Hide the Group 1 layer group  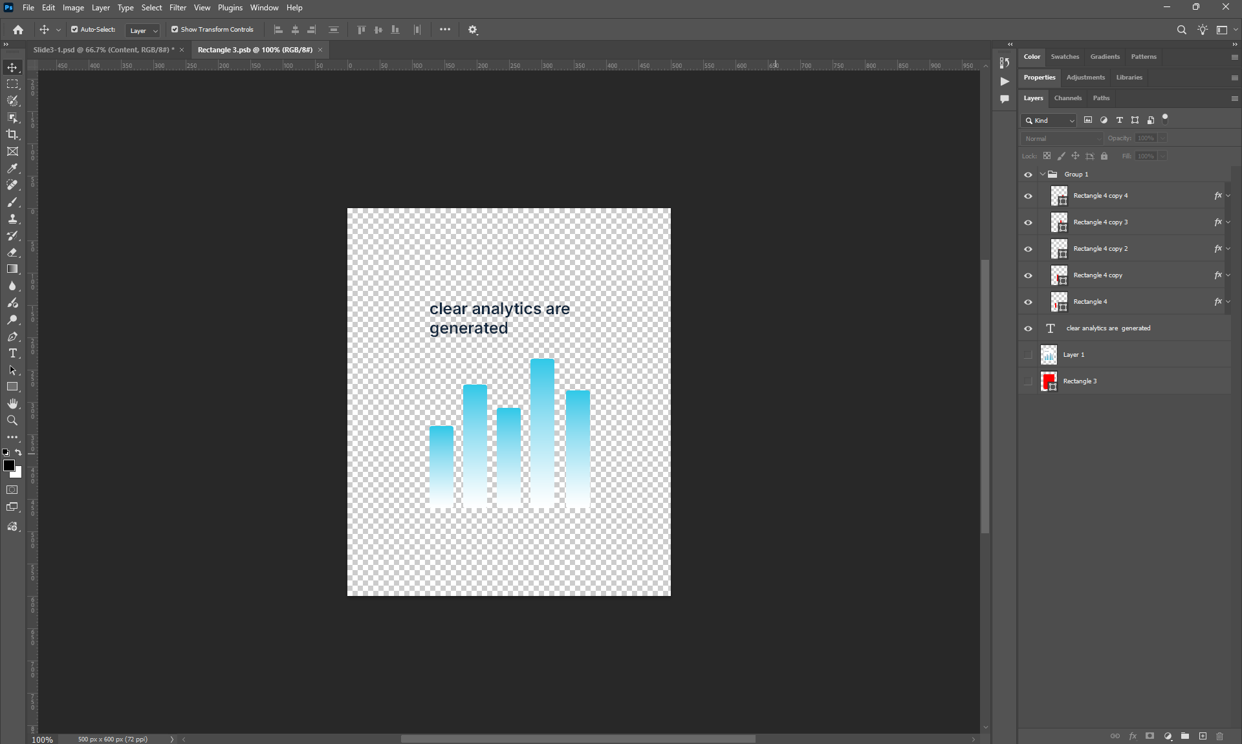pos(1028,175)
